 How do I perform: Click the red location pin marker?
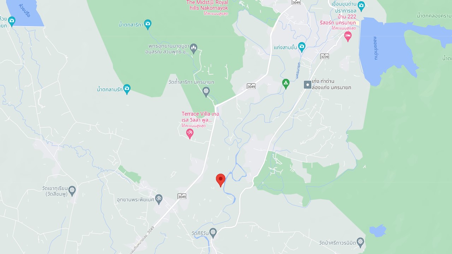pos(221,180)
